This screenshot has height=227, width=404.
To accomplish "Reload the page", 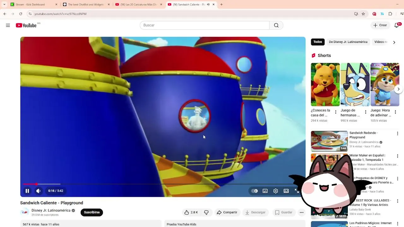I will [x=21, y=14].
